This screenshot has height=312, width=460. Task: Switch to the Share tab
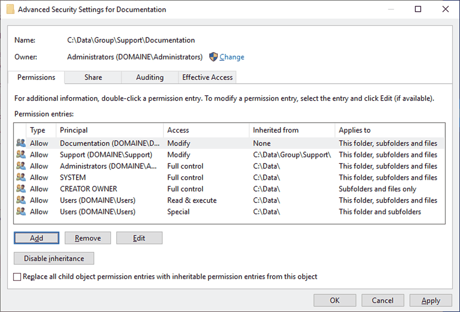click(93, 77)
